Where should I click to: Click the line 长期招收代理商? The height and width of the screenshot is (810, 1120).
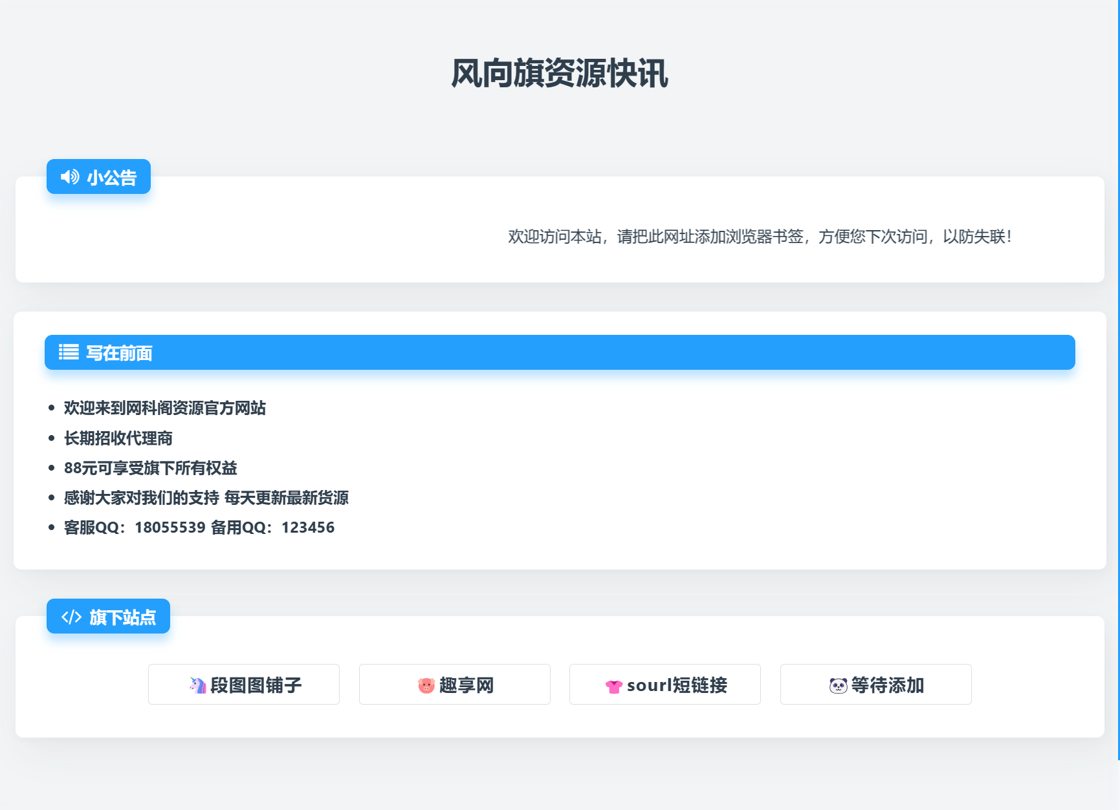pos(118,438)
